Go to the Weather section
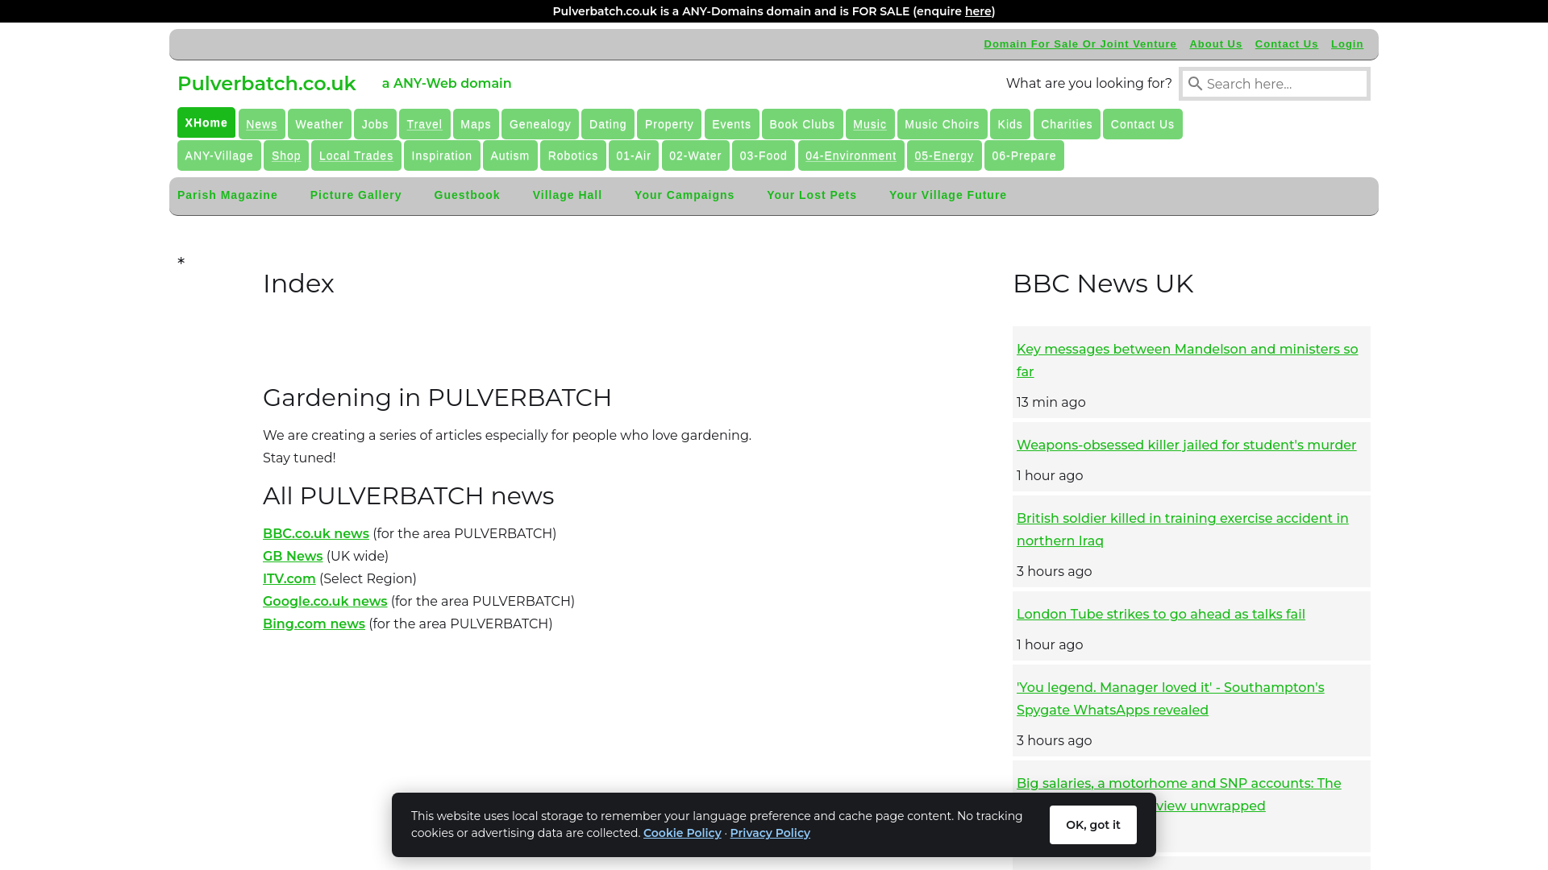The height and width of the screenshot is (870, 1548). click(319, 124)
